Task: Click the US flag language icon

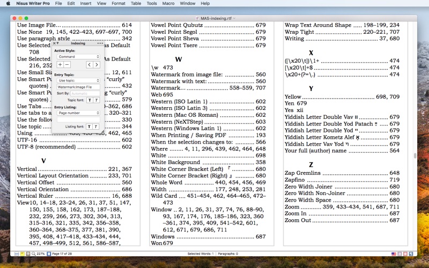Action: tap(394, 254)
